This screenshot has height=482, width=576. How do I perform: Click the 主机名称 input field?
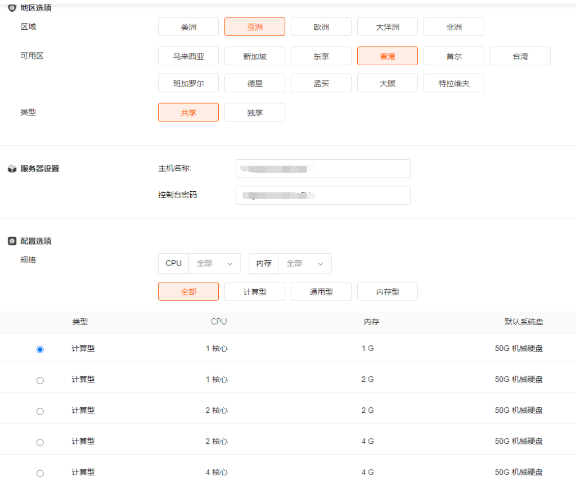coord(323,169)
